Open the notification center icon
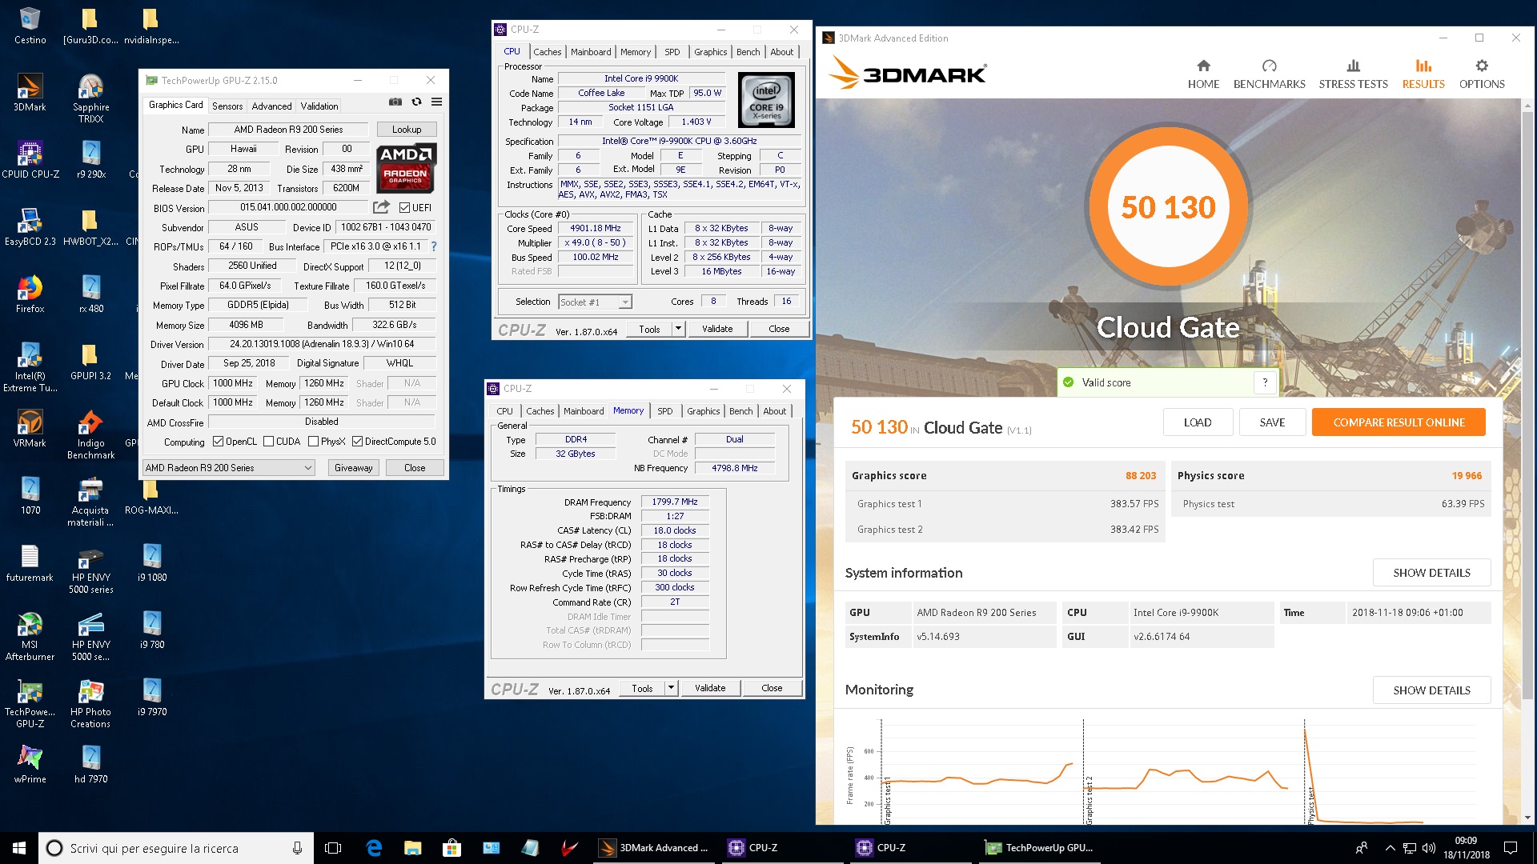 1511,848
